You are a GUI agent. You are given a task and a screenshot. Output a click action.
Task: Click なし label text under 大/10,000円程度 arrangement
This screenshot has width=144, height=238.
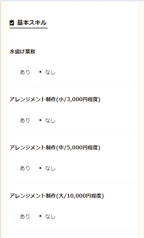coord(50,216)
